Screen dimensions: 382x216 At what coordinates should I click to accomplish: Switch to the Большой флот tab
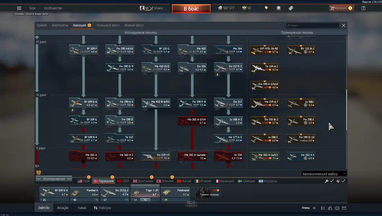click(108, 25)
